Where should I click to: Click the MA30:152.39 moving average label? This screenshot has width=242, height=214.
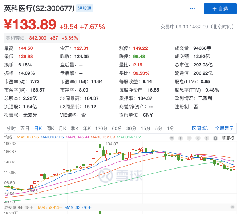(x=102, y=137)
